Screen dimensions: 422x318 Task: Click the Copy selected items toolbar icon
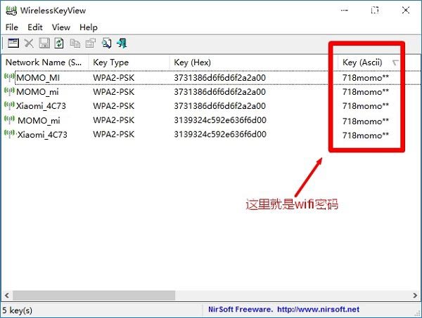click(75, 43)
